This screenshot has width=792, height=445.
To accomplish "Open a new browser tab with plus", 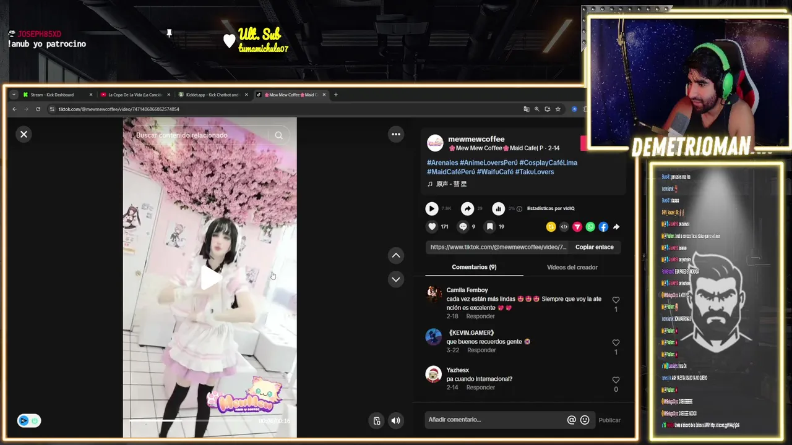I will 336,95.
